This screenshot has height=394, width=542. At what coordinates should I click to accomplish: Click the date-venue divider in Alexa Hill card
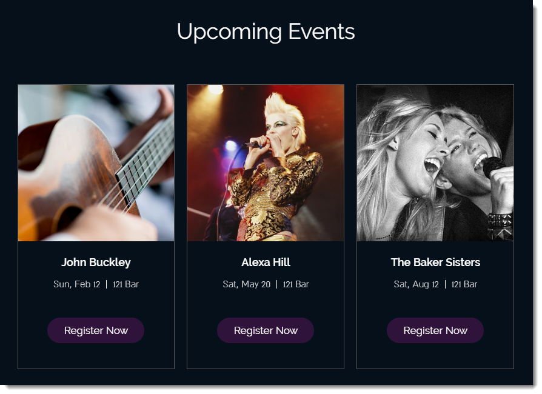(277, 284)
